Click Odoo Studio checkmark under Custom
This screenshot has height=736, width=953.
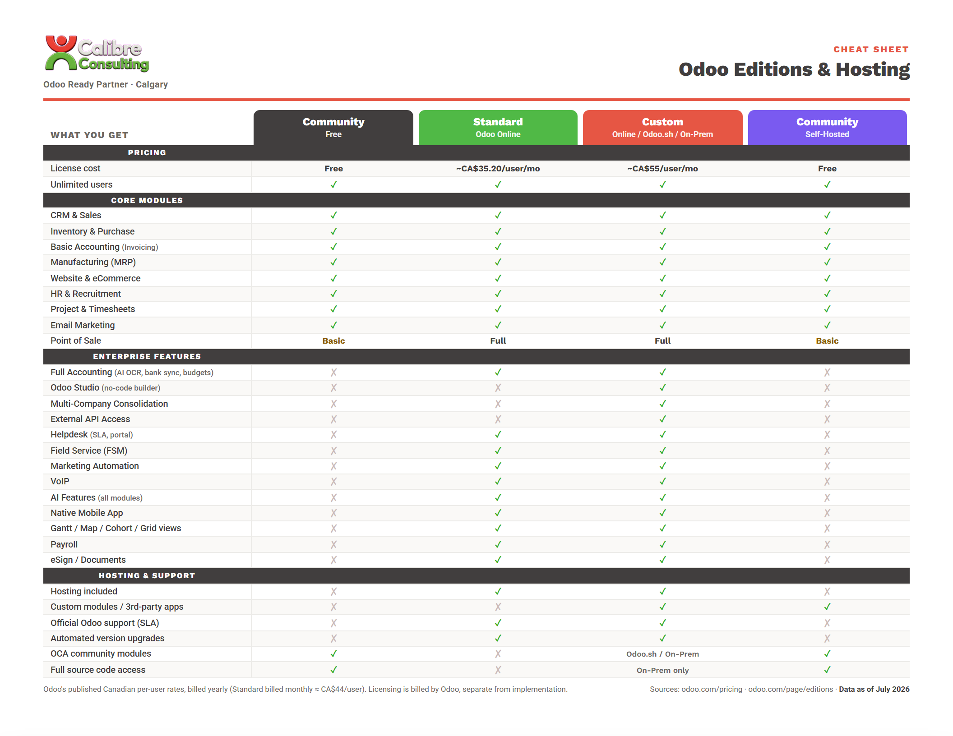coord(662,387)
